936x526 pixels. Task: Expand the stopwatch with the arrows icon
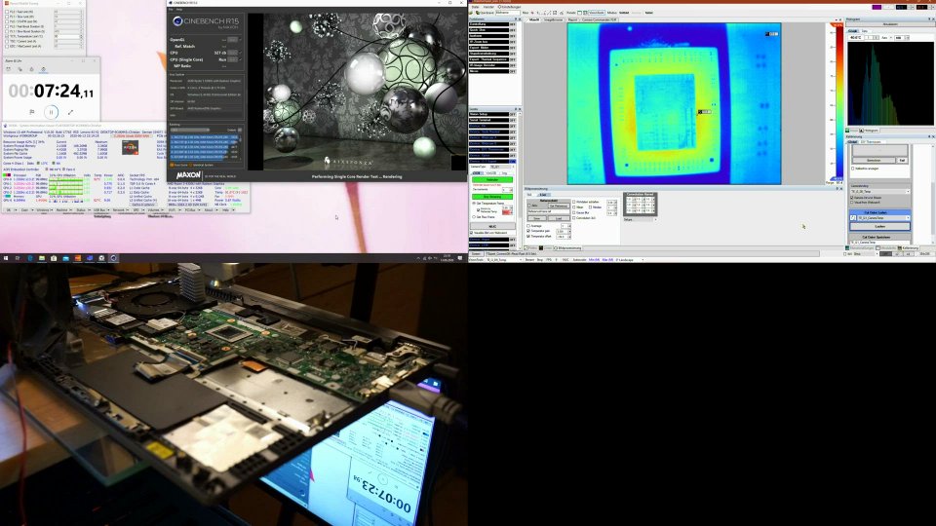(x=70, y=112)
